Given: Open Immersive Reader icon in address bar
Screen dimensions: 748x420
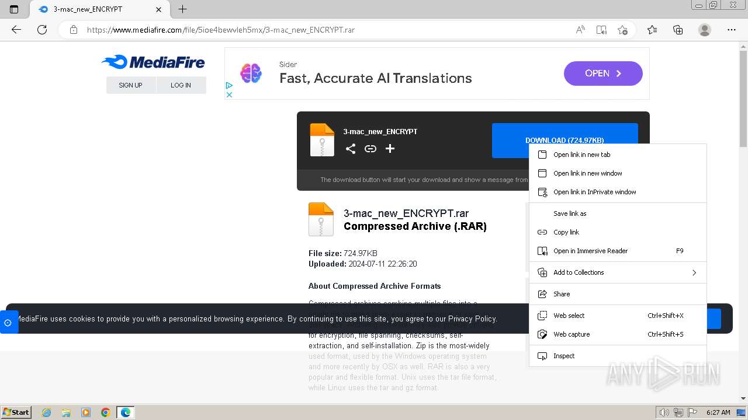Looking at the screenshot, I should [601, 30].
